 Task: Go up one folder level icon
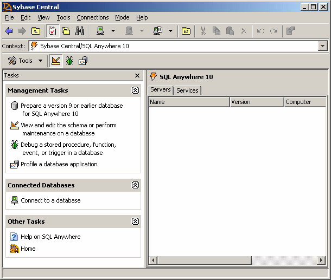coord(36,31)
